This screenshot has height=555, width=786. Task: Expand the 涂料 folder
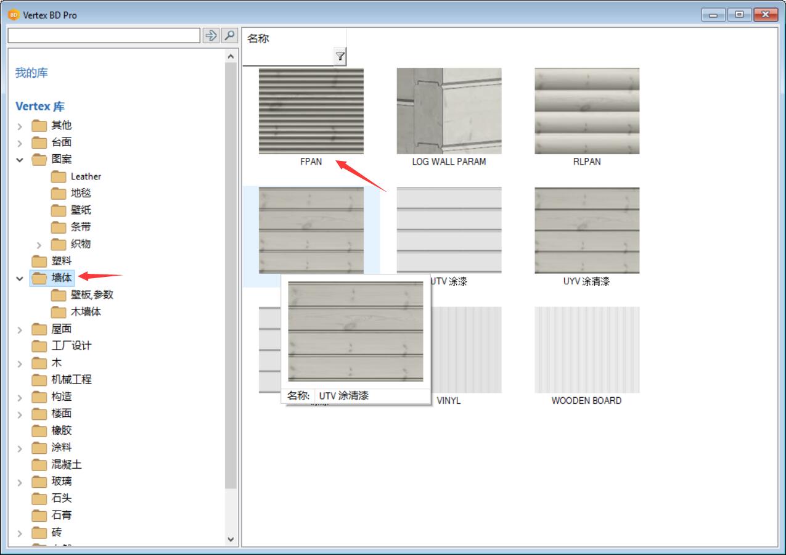tap(20, 448)
